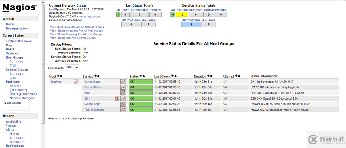Click View Status Grid For All Host Groups

73,37
